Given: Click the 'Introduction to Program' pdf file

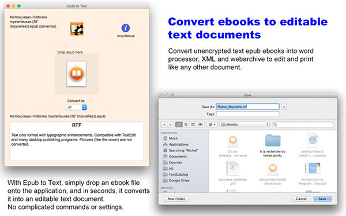Looking at the screenshot, I should pyautogui.click(x=313, y=174).
